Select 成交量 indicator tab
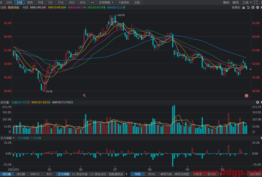262x177 pixels. tap(6, 174)
